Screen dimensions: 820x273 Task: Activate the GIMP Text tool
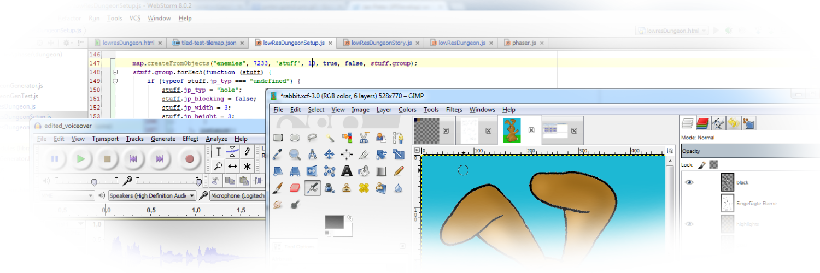click(347, 171)
